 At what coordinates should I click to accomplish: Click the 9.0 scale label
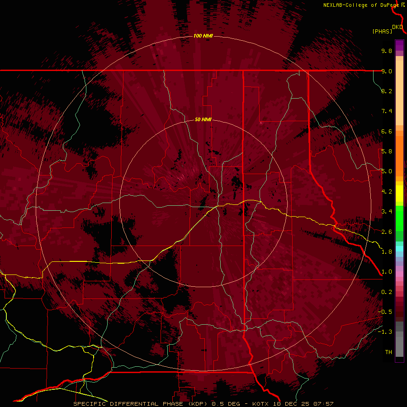[x=387, y=71]
